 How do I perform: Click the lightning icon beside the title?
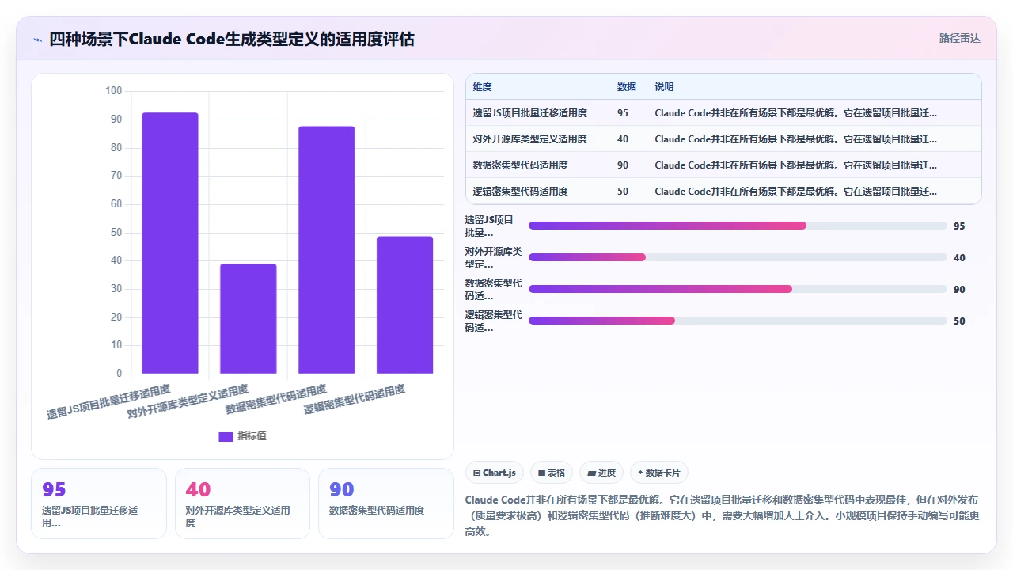click(37, 39)
